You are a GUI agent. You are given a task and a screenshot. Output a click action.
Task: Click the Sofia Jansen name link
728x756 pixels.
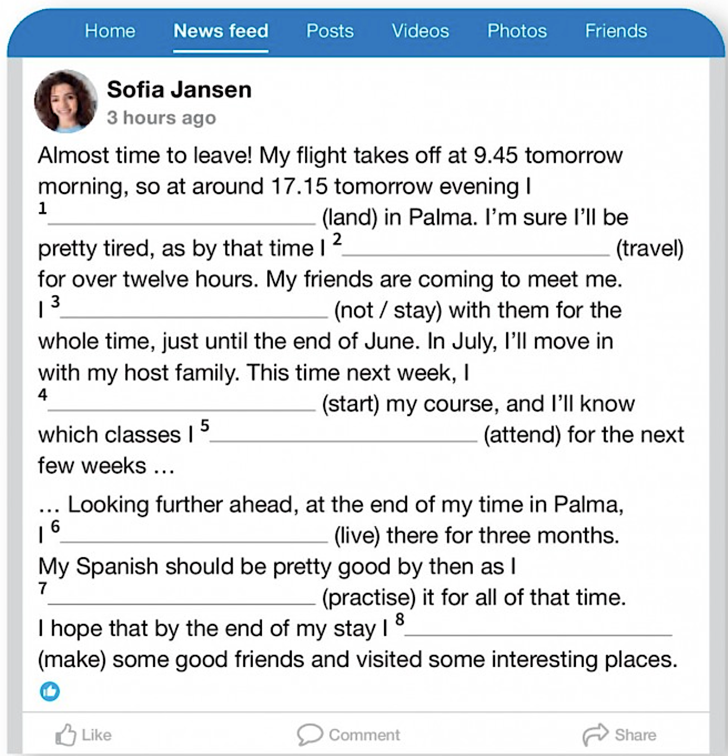click(x=179, y=90)
